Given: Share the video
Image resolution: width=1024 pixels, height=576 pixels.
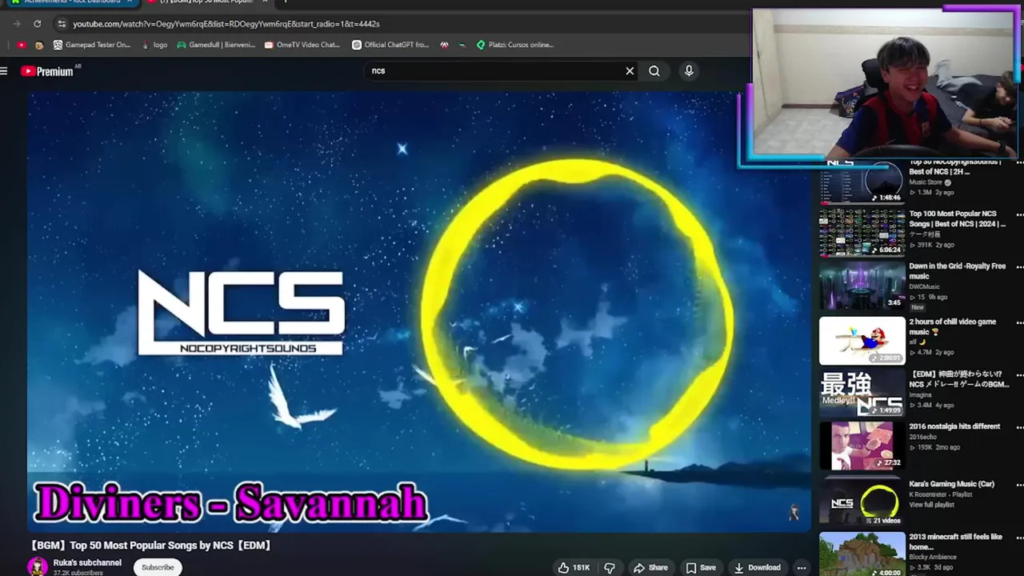Looking at the screenshot, I should pos(650,568).
